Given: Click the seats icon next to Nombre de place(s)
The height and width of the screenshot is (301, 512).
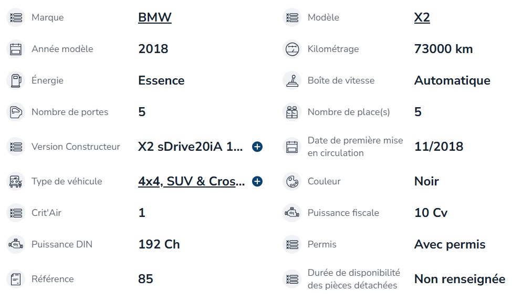Looking at the screenshot, I should 292,112.
